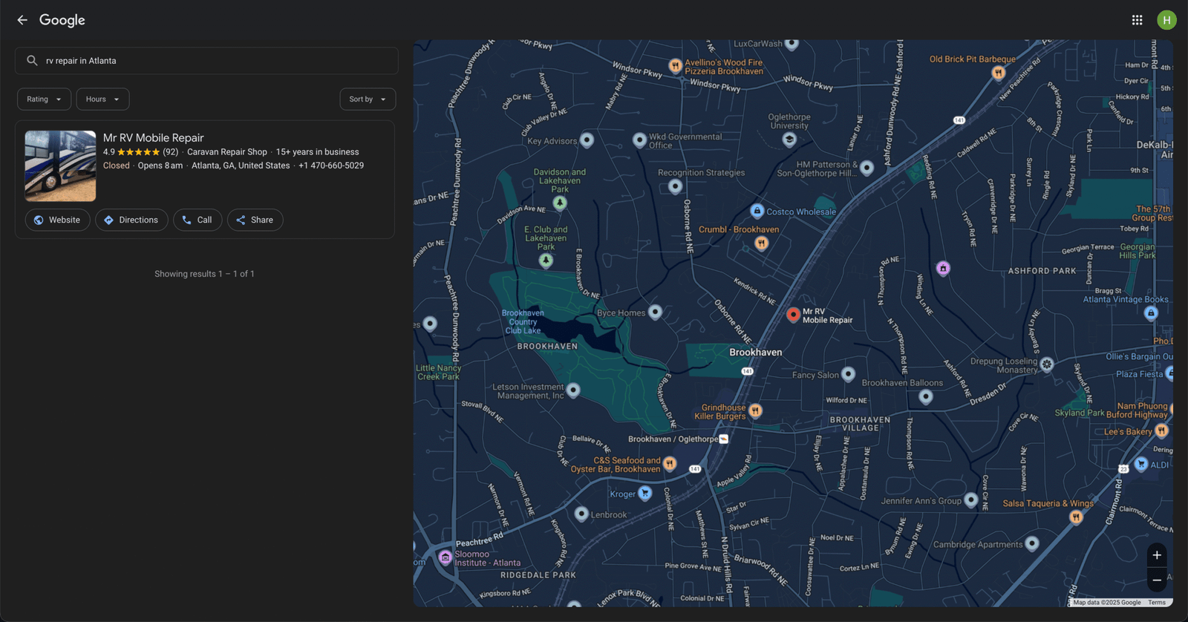
Task: Click the HM Patterson & Son-Oglethorpe Hill pin
Action: pos(866,168)
